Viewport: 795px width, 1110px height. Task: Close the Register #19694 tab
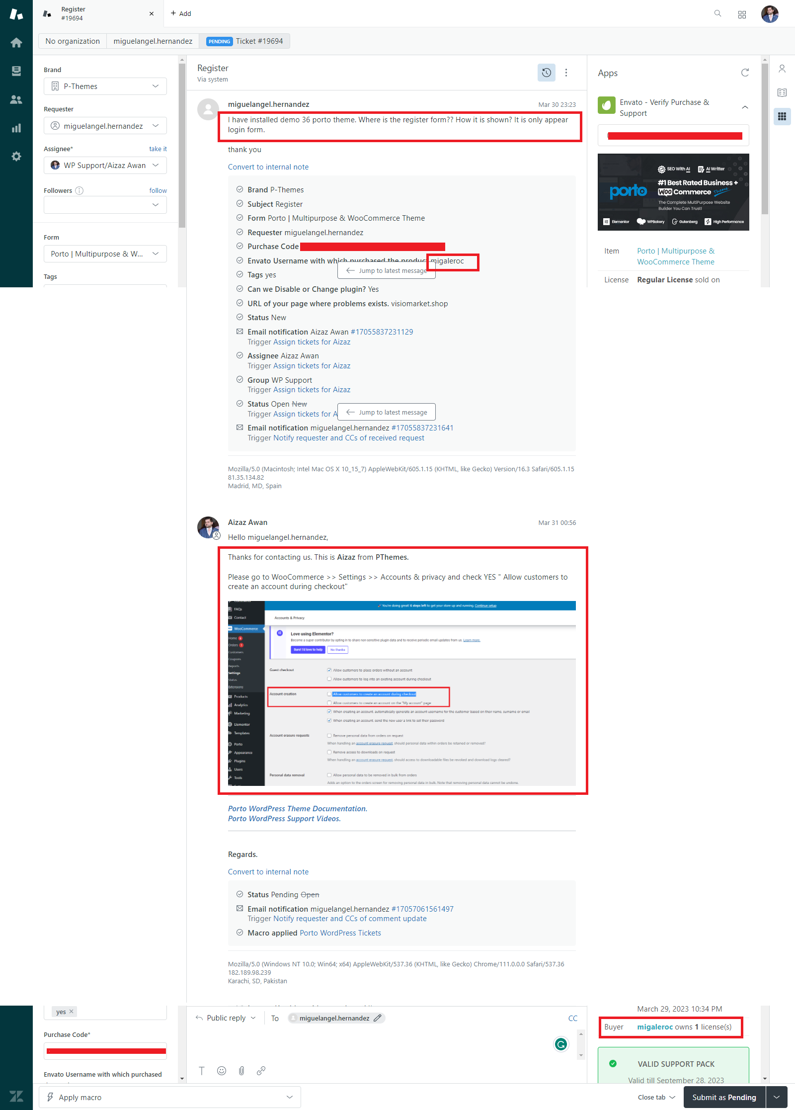(x=152, y=14)
